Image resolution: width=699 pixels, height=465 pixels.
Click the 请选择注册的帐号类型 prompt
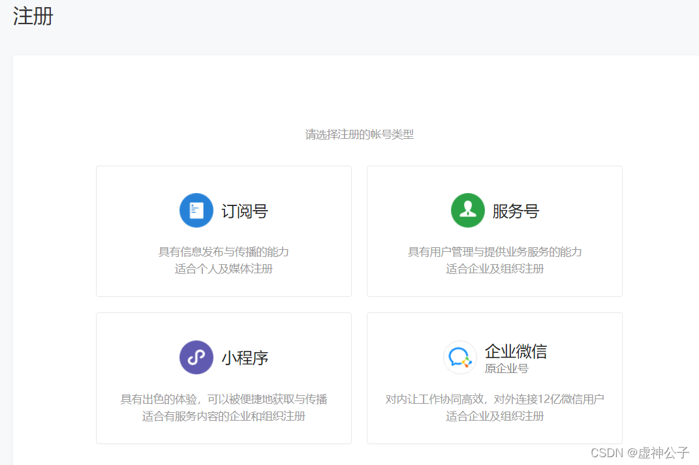pos(360,134)
